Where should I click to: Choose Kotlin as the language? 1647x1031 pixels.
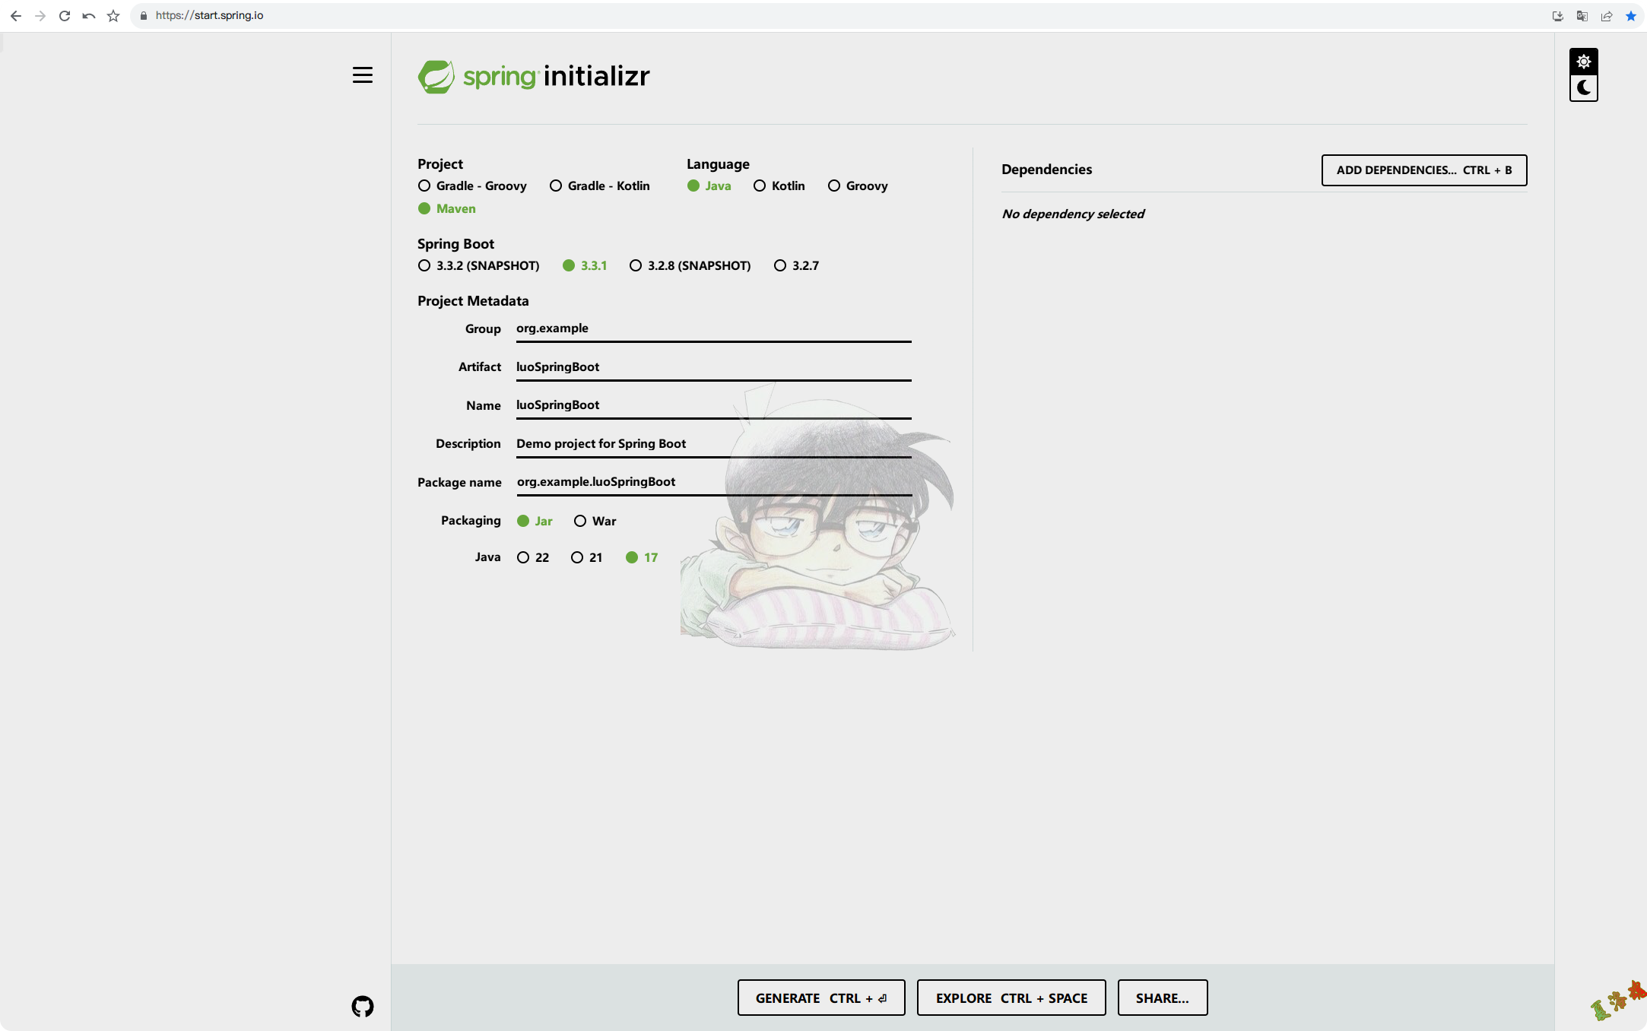pyautogui.click(x=779, y=186)
